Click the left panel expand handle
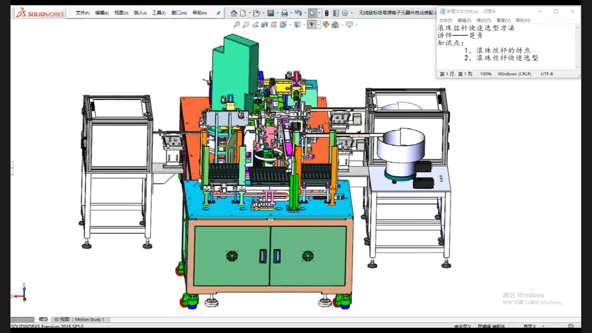 click(x=12, y=168)
